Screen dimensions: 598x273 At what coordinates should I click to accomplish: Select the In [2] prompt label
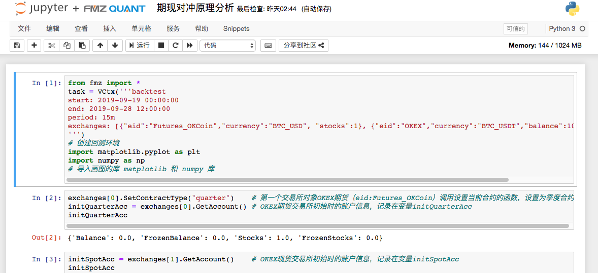46,198
